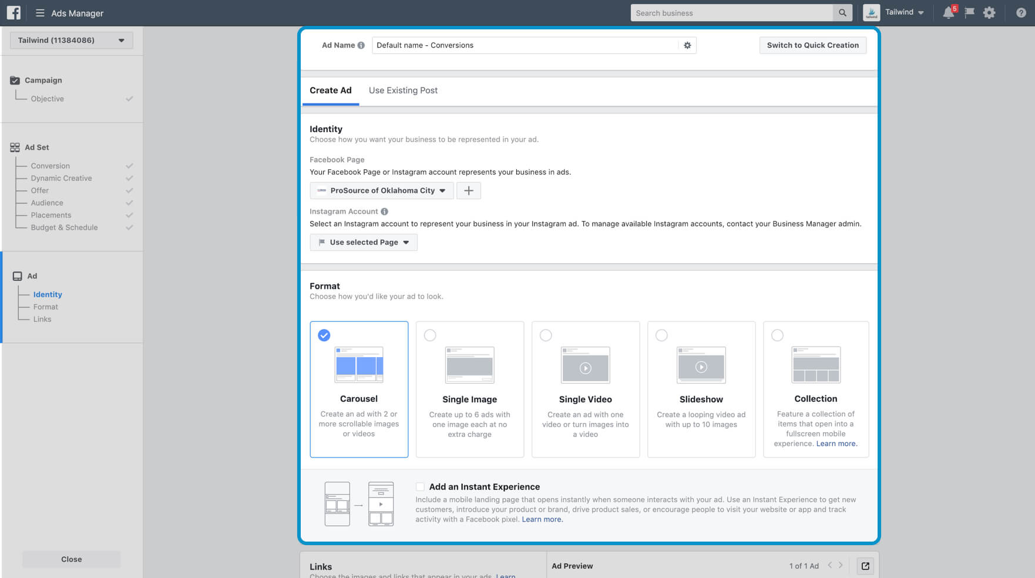1035x578 pixels.
Task: Open the notifications bell
Action: pyautogui.click(x=948, y=13)
